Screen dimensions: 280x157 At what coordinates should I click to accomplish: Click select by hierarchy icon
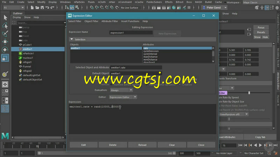coord(67,7)
